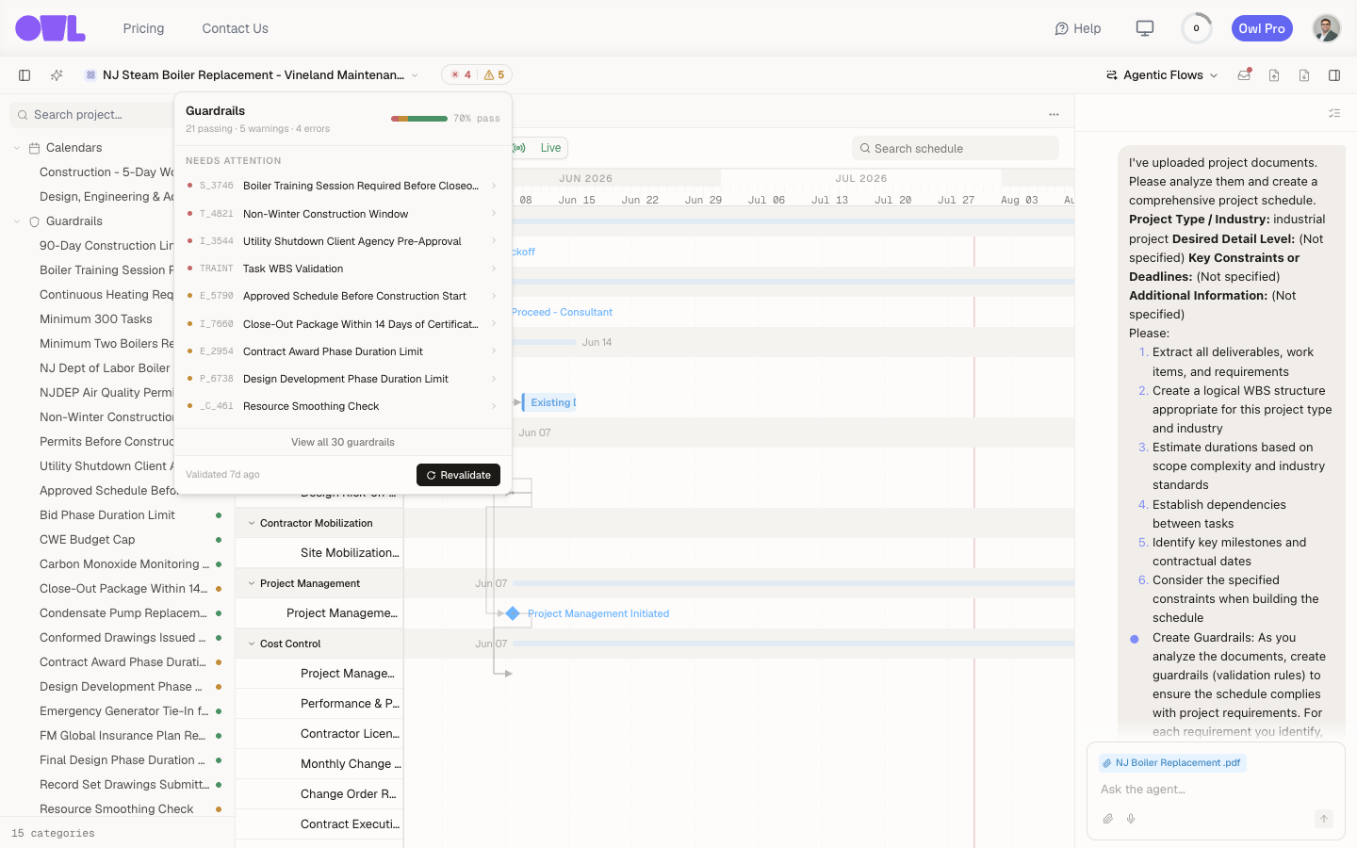Open the Agentic Flows dropdown
Viewport: 1357px width, 848px height.
(x=1162, y=75)
